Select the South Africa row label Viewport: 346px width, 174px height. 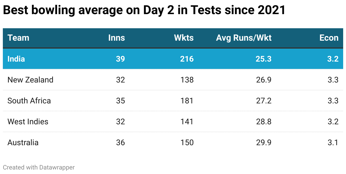pyautogui.click(x=29, y=101)
